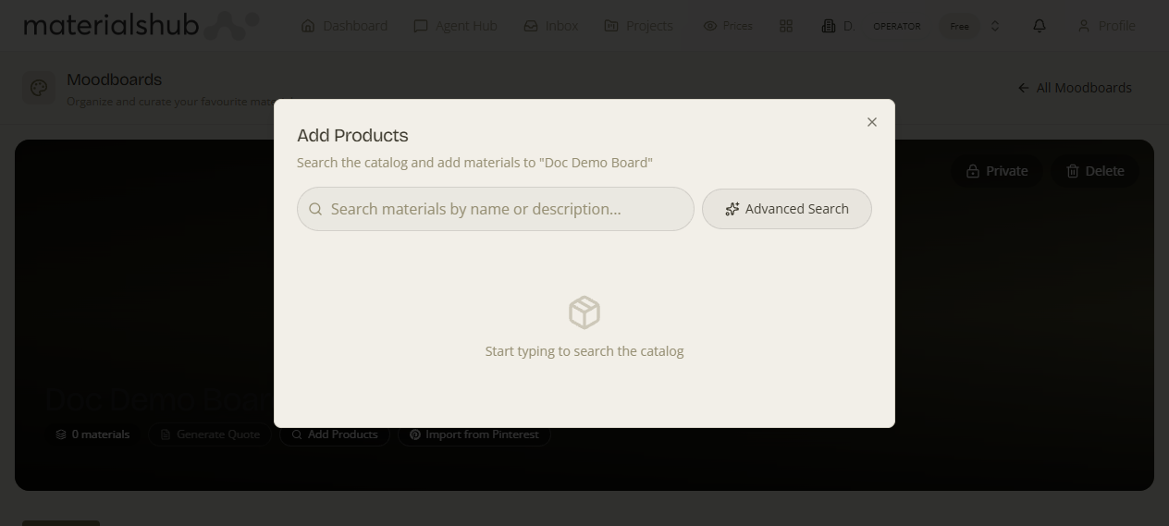Open Advanced Search
Screen dimensions: 1169x526
(787, 209)
